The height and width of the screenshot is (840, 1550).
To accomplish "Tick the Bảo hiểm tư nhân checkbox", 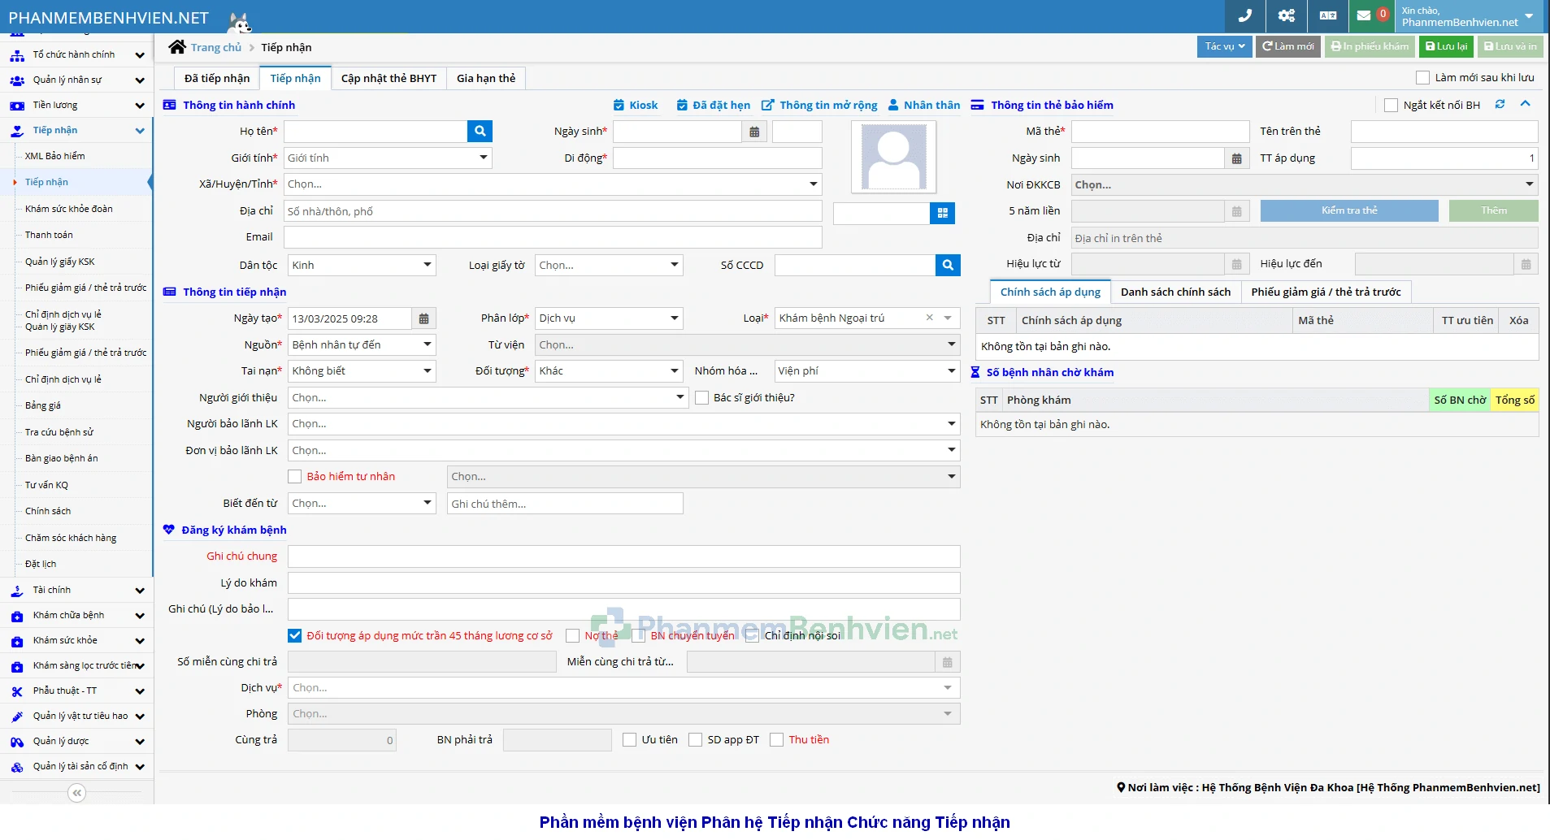I will (295, 477).
